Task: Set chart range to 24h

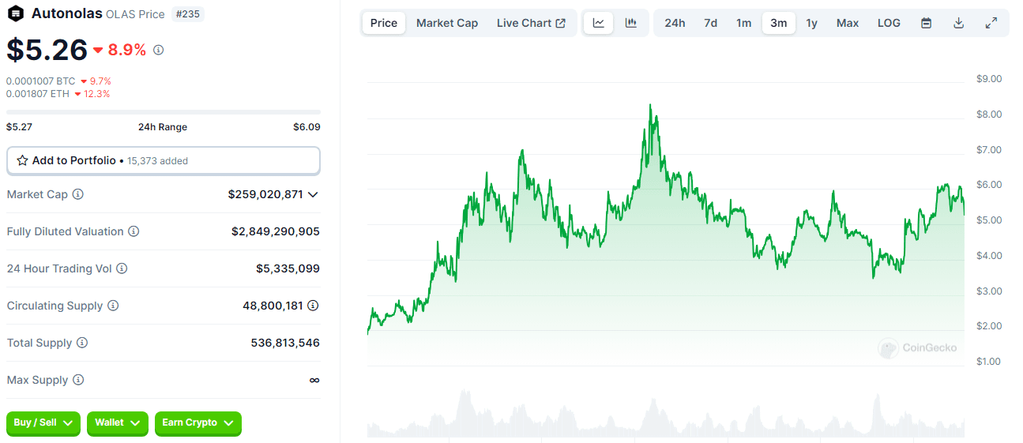Action: point(675,23)
